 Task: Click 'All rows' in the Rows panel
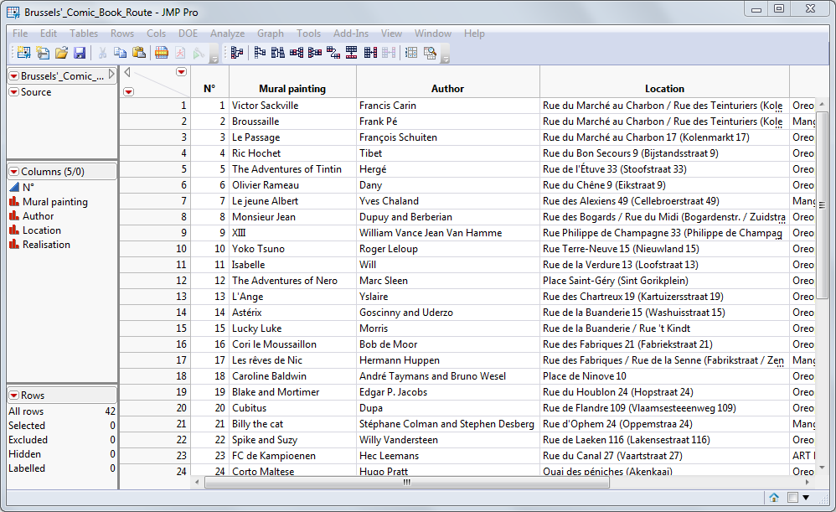click(26, 411)
